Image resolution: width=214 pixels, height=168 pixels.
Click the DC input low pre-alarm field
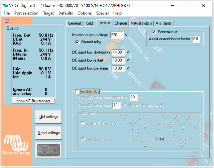(118, 68)
